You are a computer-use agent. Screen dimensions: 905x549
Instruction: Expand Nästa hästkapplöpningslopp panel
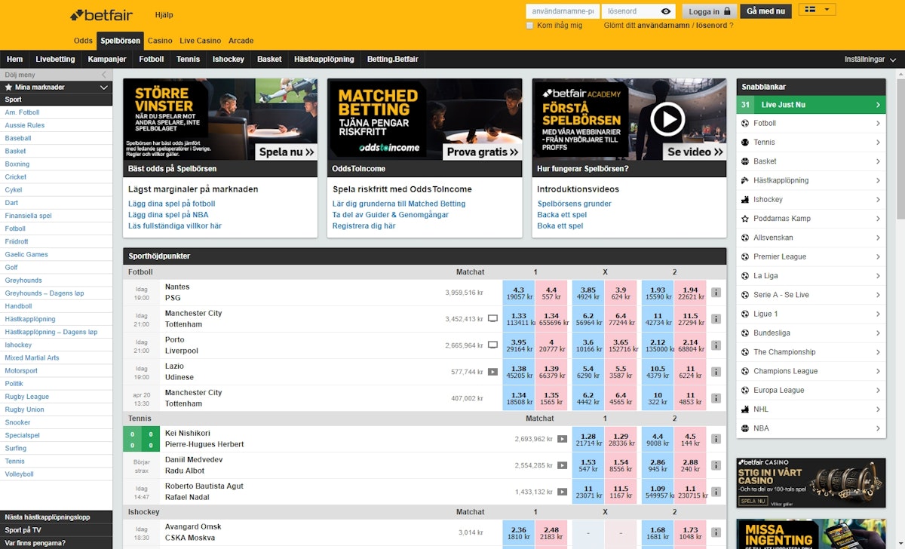56,517
